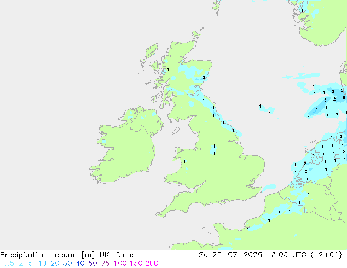
Task: Click the legend value 20
Action: (x=55, y=264)
